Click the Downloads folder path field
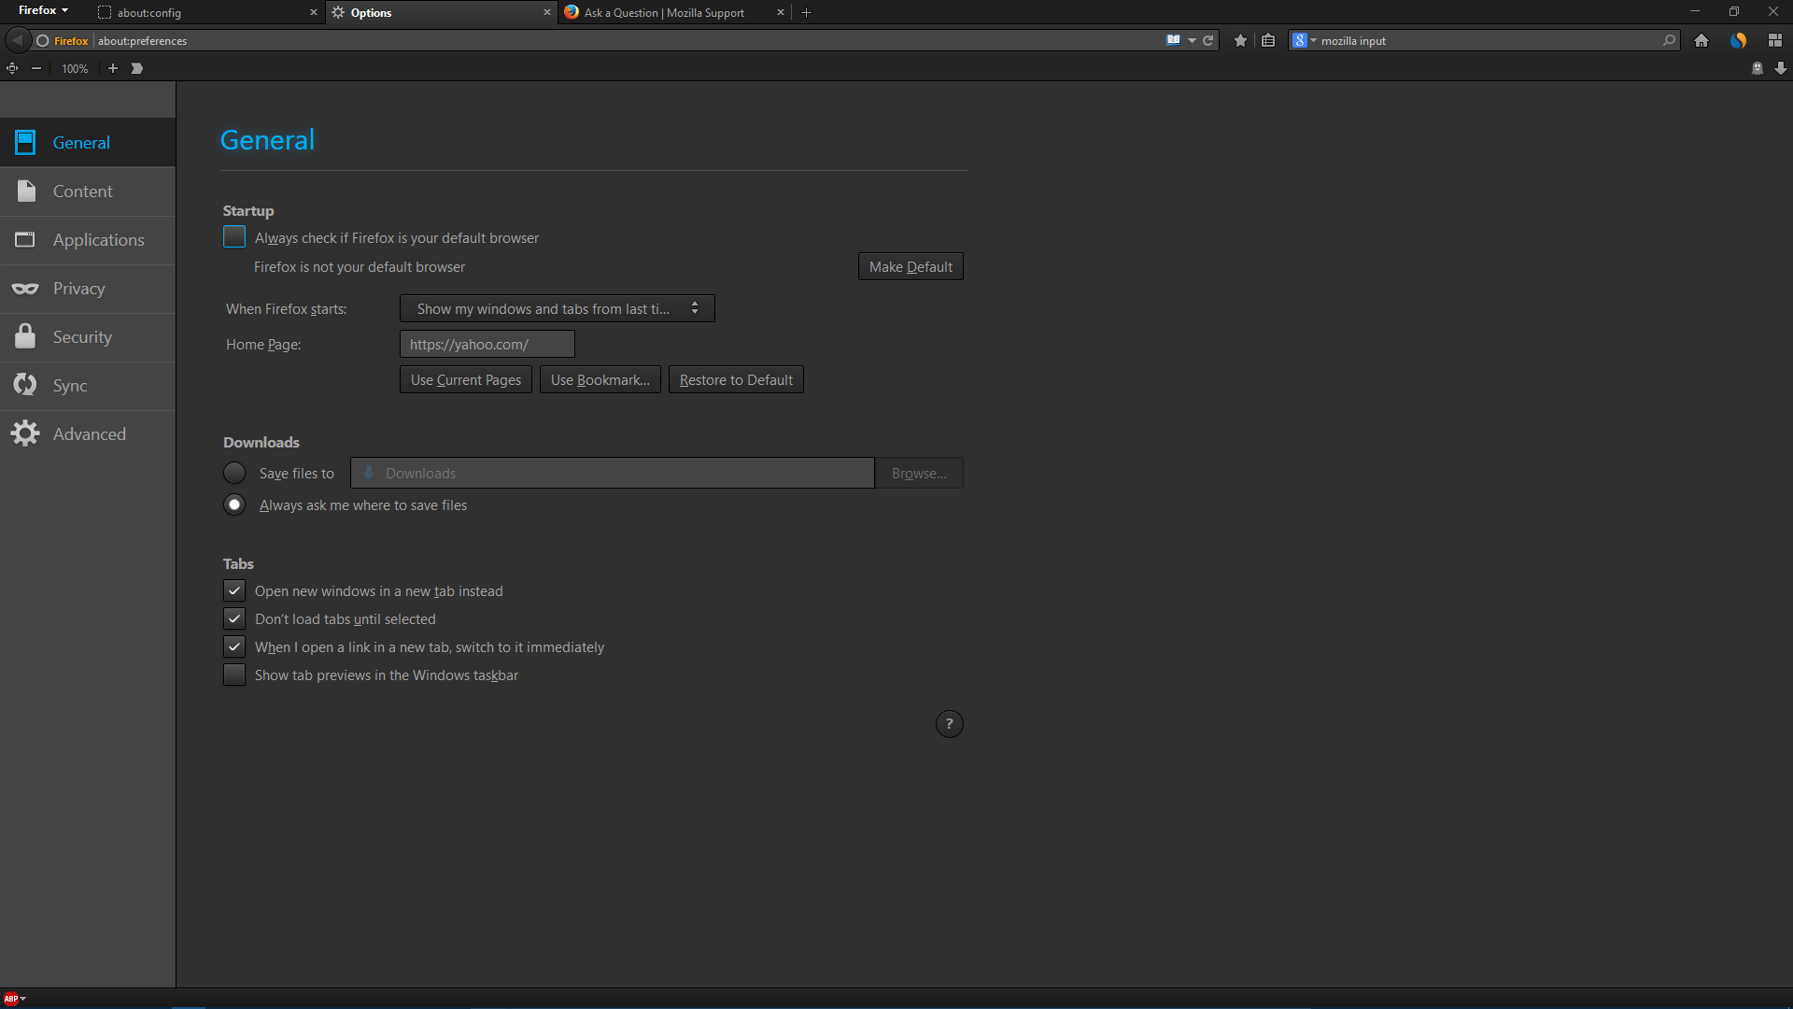 pos(613,473)
